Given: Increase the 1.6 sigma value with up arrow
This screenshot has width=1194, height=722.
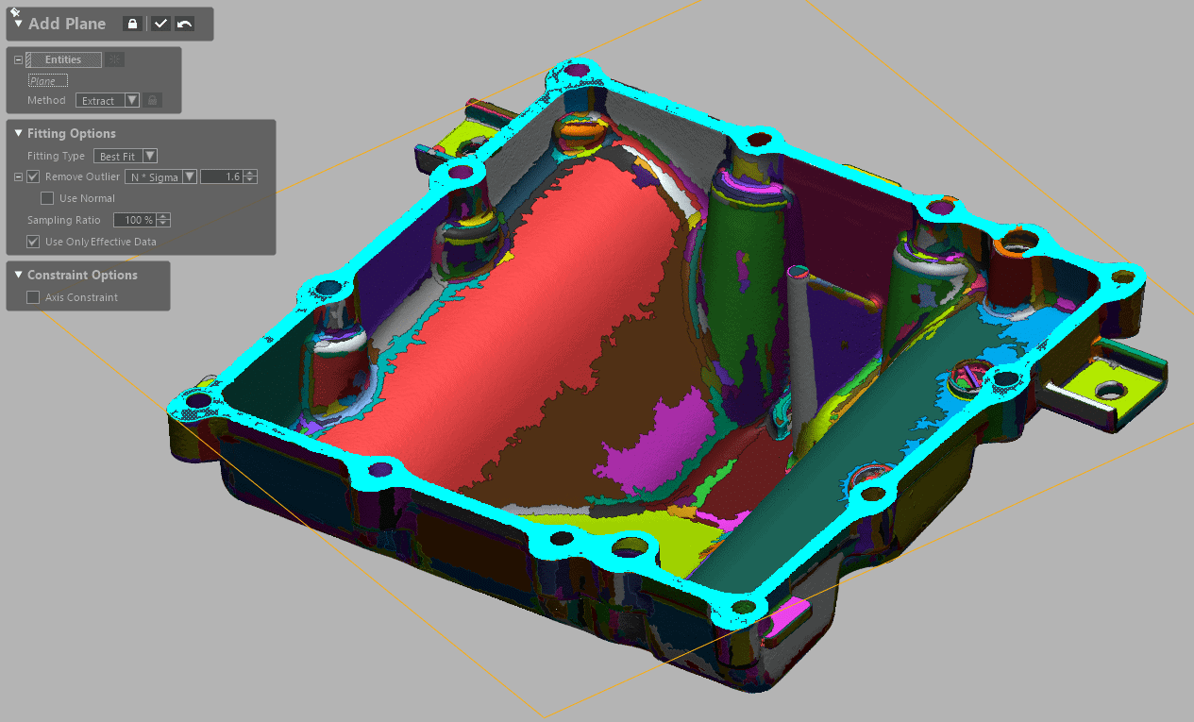Looking at the screenshot, I should (251, 174).
